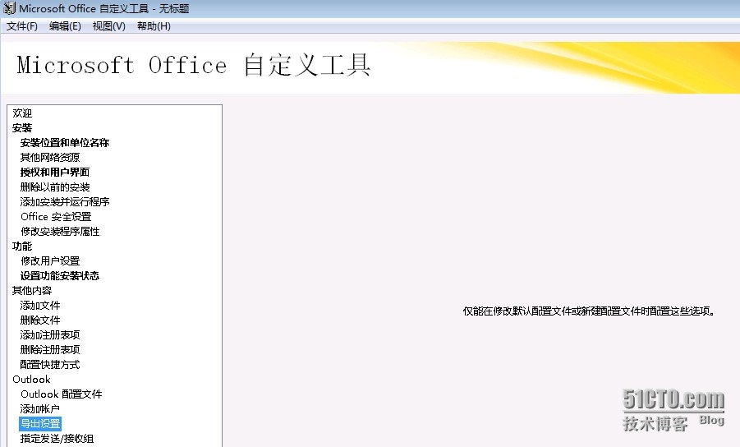The image size is (740, 447).
Task: Open the 文件(F) menu
Action: click(x=21, y=26)
